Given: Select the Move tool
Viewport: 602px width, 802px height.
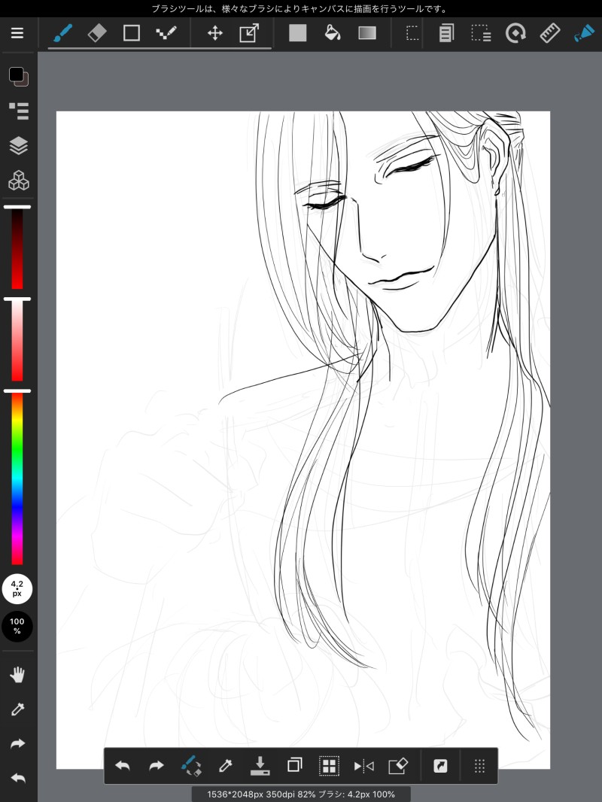Looking at the screenshot, I should click(x=214, y=33).
